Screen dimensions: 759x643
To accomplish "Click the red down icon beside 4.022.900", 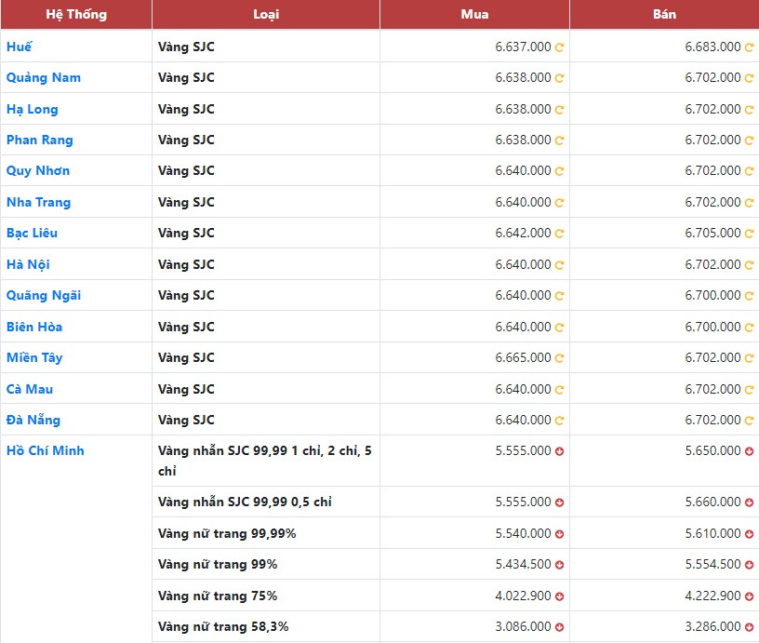I will coord(559,596).
